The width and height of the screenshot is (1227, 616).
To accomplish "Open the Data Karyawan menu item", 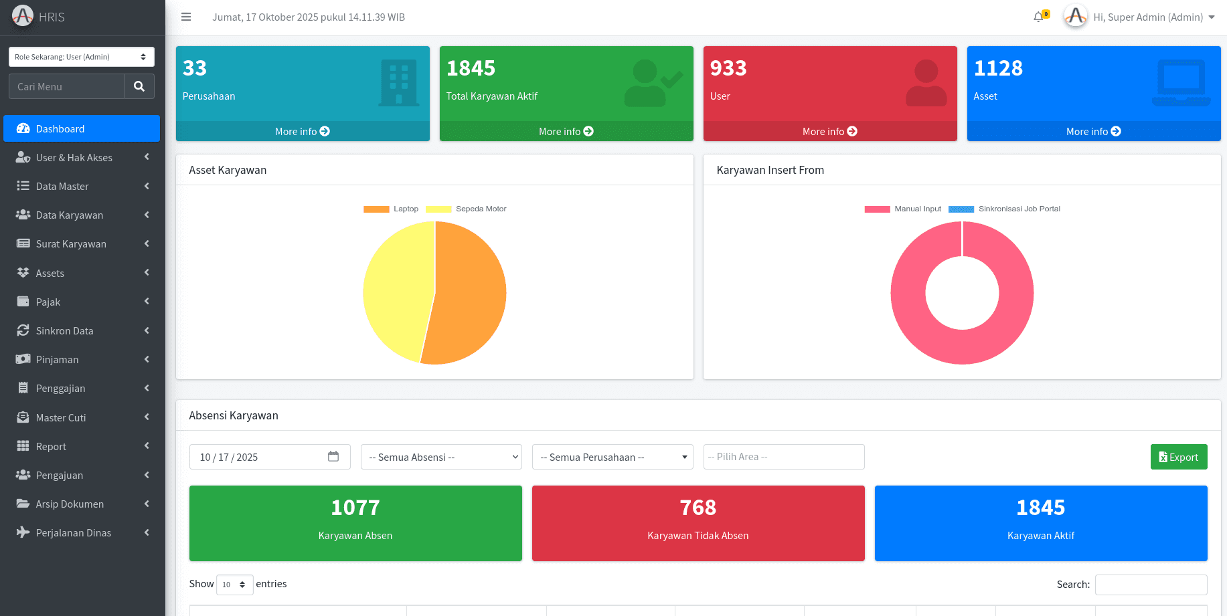I will click(x=82, y=215).
